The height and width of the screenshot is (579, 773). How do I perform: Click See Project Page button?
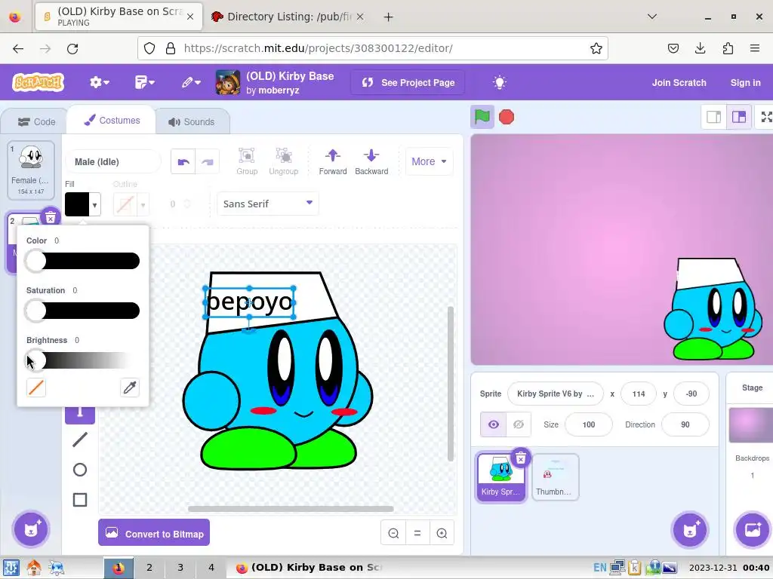point(408,83)
